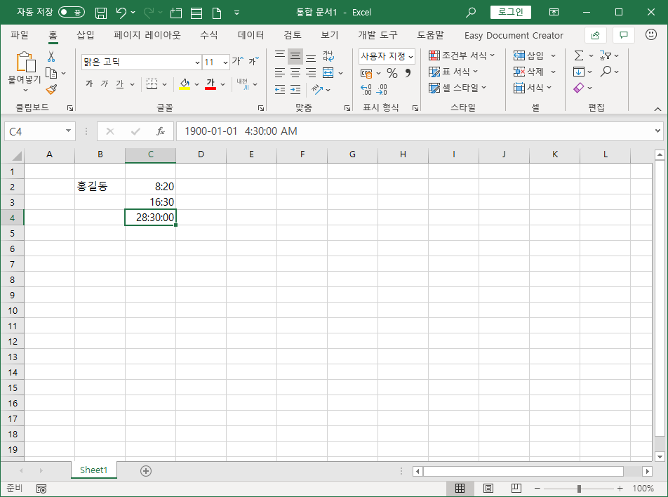This screenshot has height=497, width=668.
Task: Open the 파일 tab
Action: coord(20,35)
